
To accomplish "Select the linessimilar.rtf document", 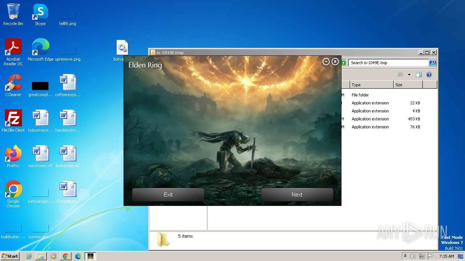I will pos(68,157).
